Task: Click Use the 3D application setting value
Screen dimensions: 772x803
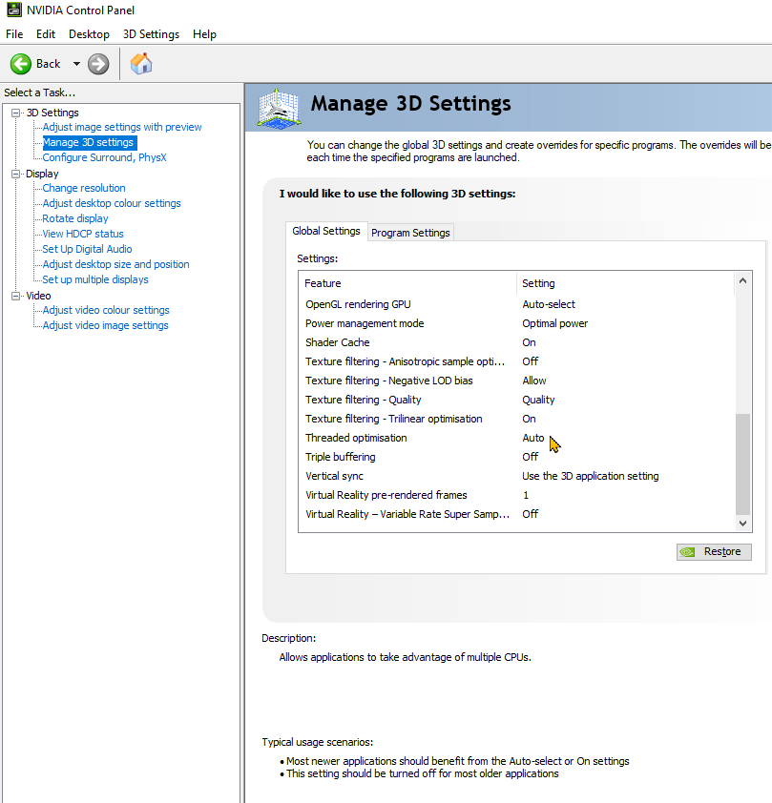Action: 590,476
